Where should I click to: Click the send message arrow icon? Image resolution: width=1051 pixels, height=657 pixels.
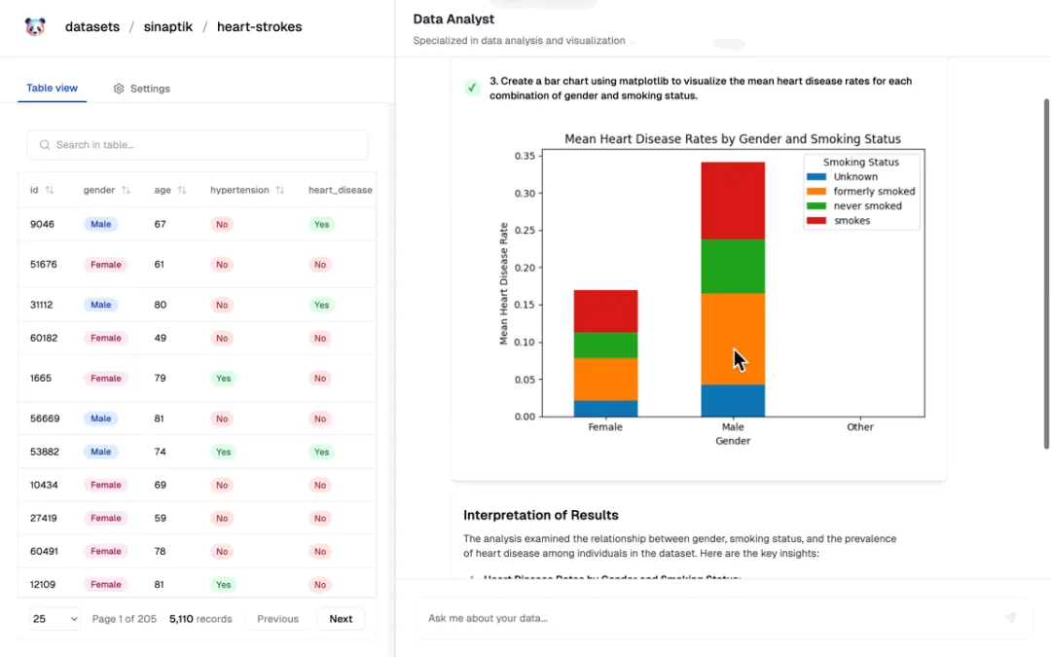[1010, 618]
